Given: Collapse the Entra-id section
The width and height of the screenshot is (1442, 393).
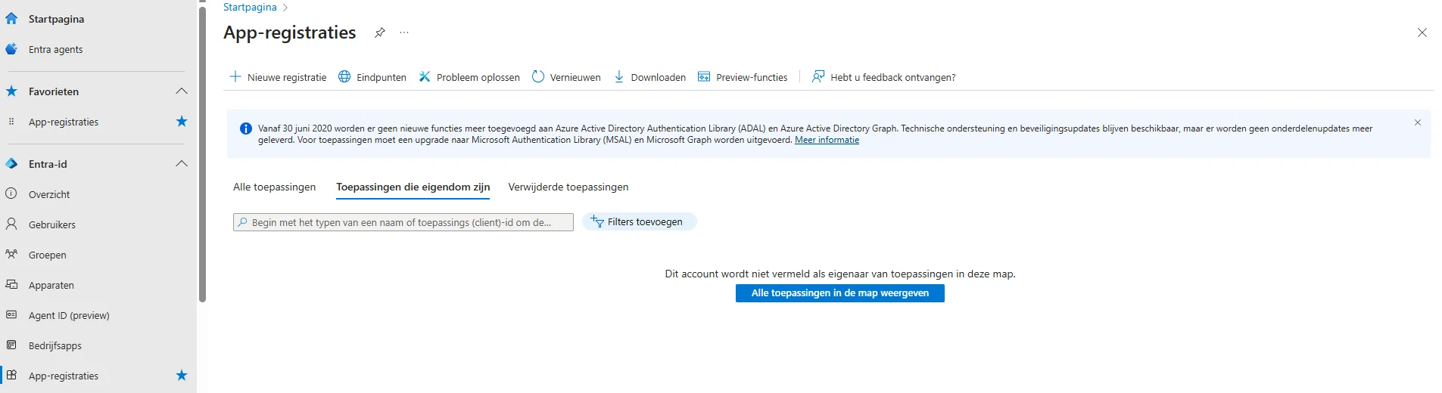Looking at the screenshot, I should 182,164.
